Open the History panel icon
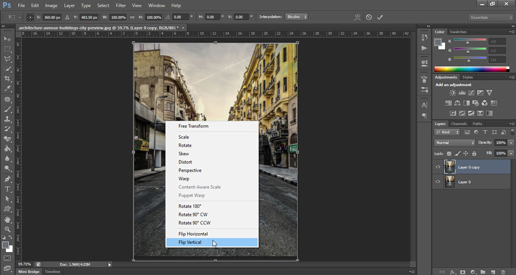516x275 pixels. pos(425,38)
